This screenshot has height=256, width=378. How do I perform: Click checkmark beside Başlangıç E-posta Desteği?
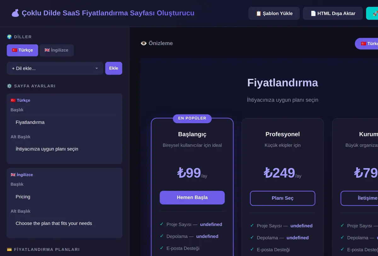(x=162, y=248)
